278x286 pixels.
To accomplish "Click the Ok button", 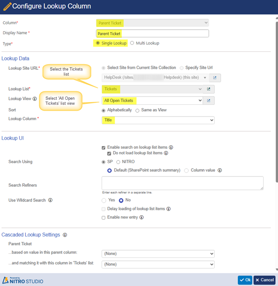I will click(x=245, y=280).
